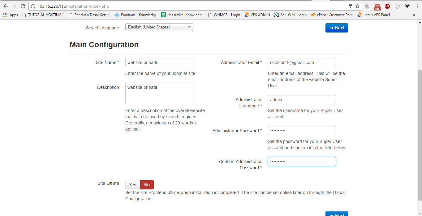Open the saved password key icon
422x216 pixels.
pyautogui.click(x=351, y=6)
